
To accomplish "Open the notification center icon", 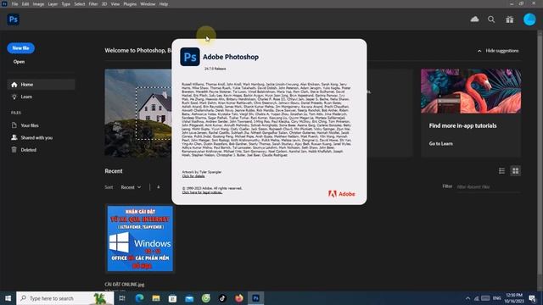I will coord(533,298).
